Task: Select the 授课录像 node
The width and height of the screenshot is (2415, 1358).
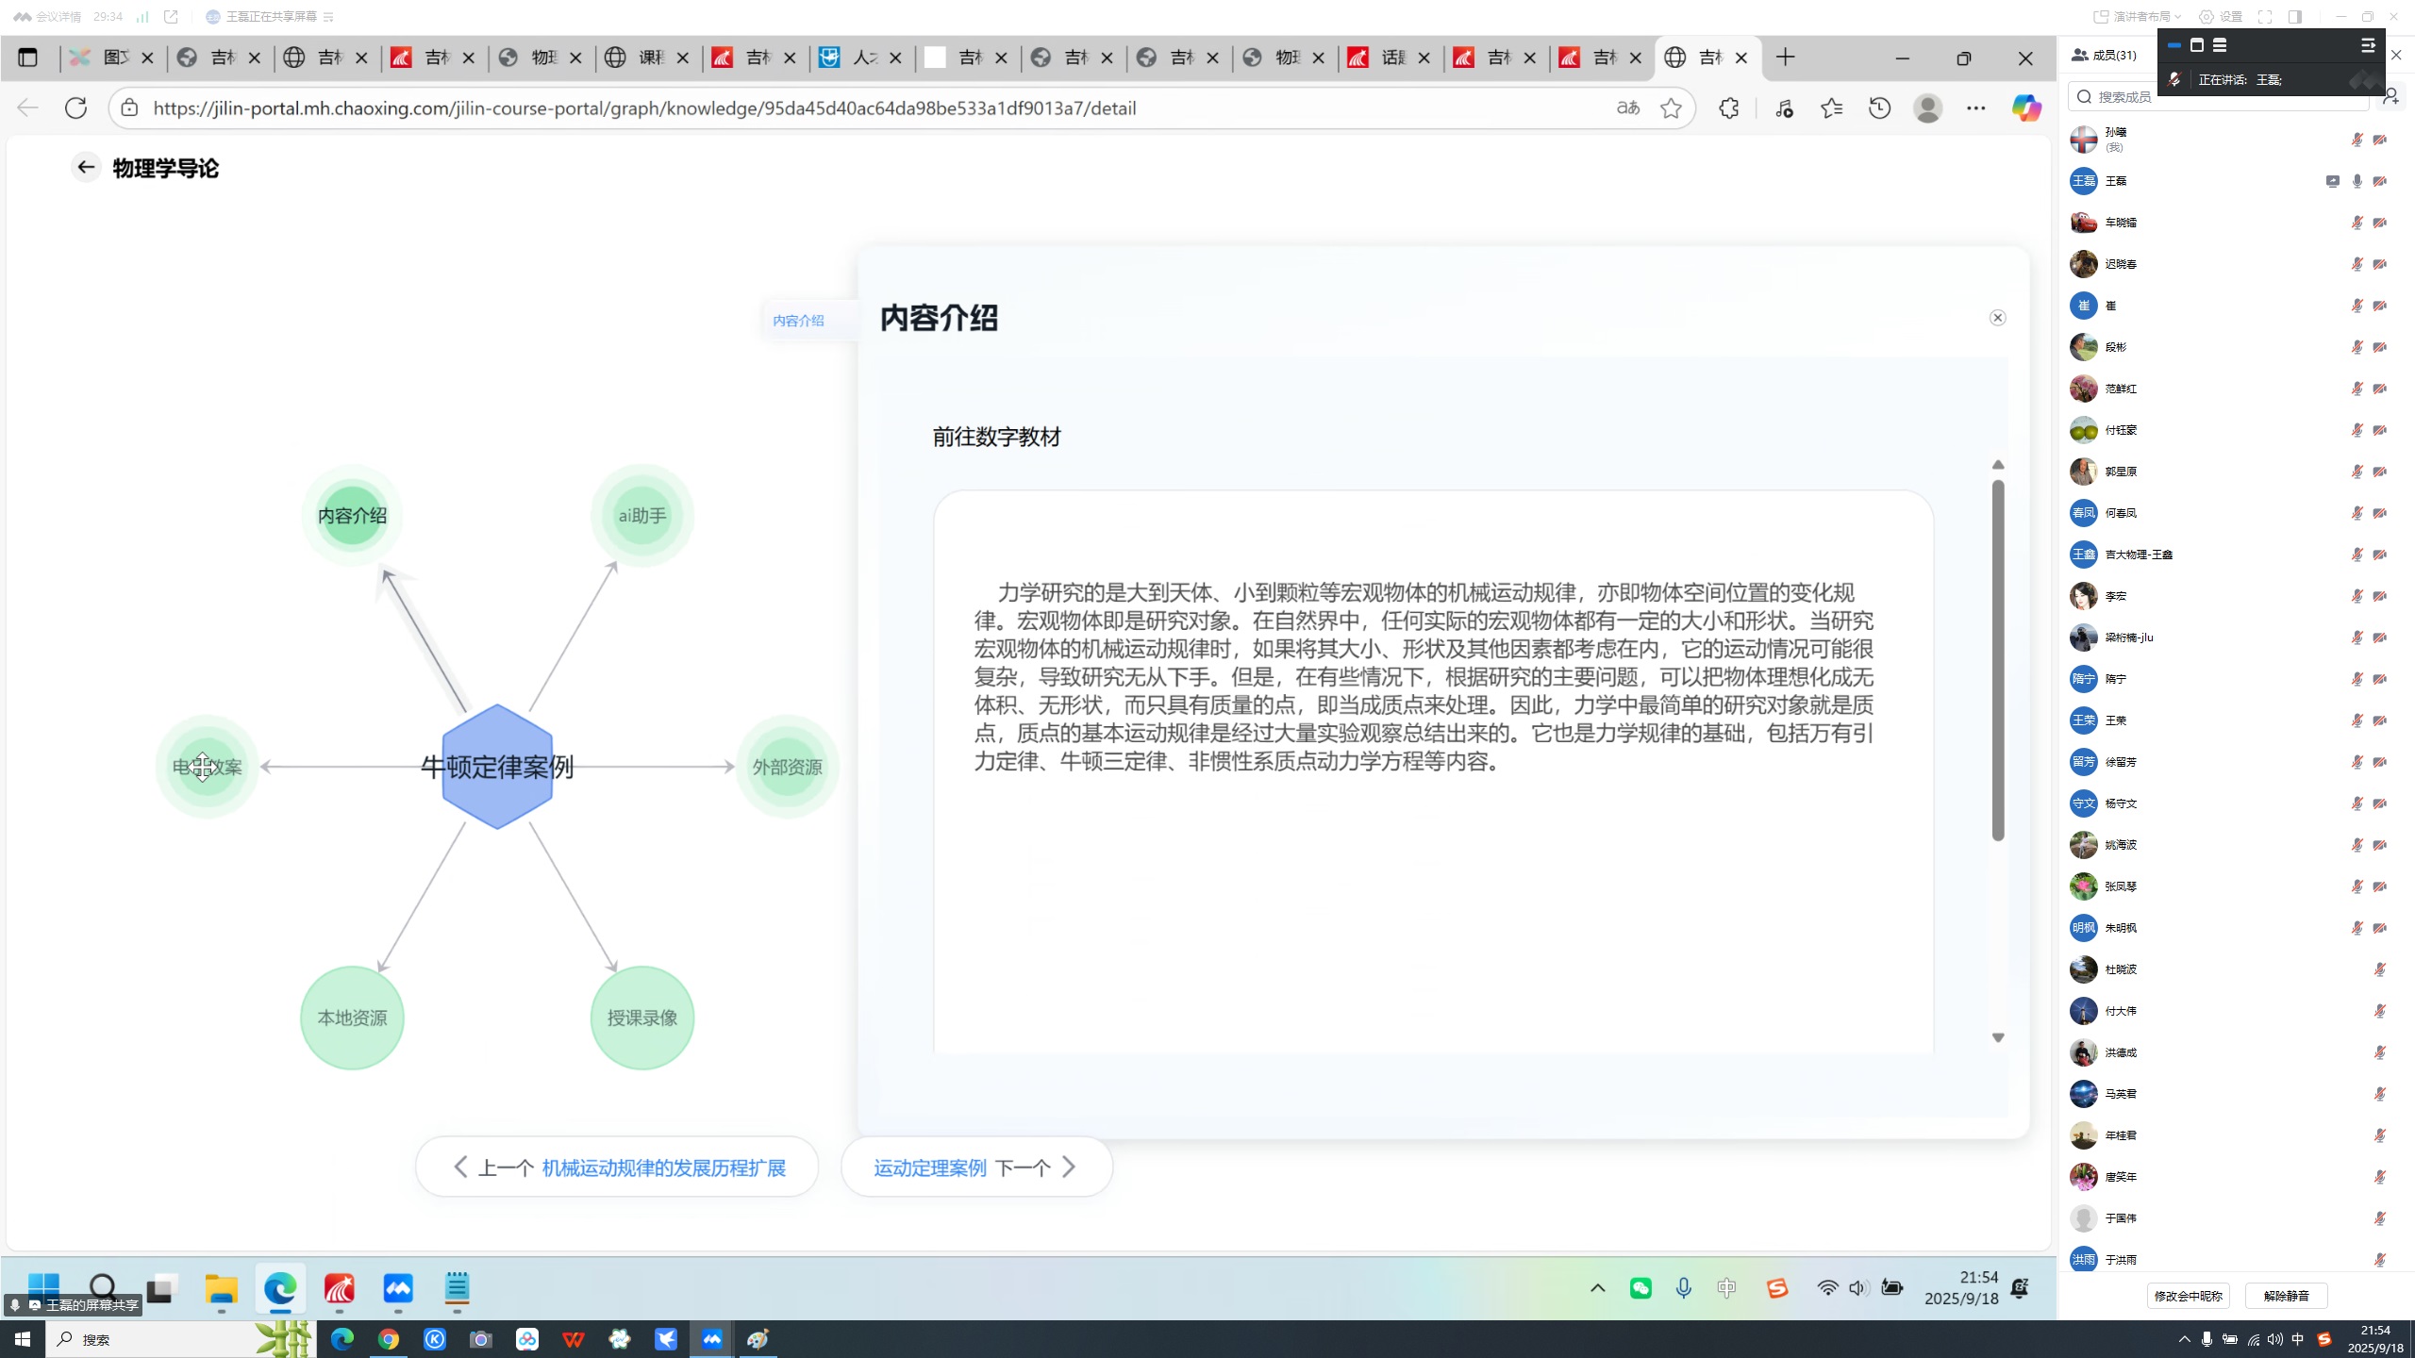Action: [642, 1018]
